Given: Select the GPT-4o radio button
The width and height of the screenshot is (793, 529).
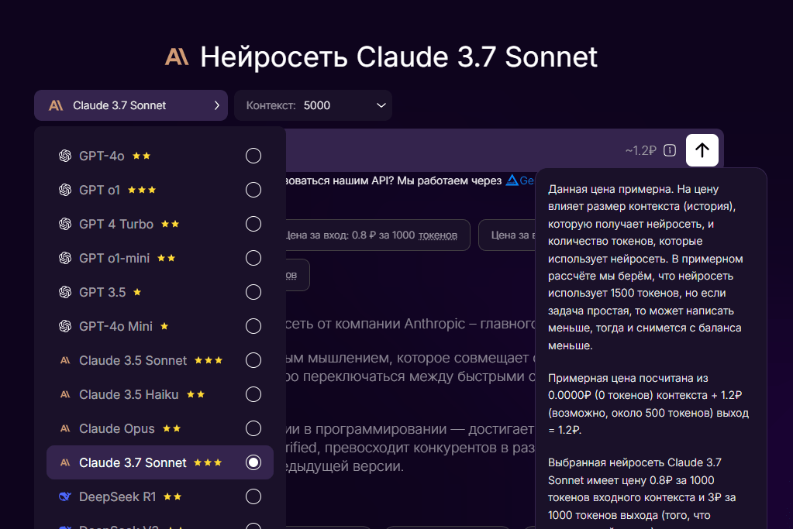Looking at the screenshot, I should [253, 156].
